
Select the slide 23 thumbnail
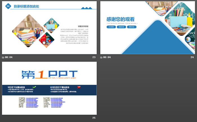pyautogui.click(x=49, y=28)
